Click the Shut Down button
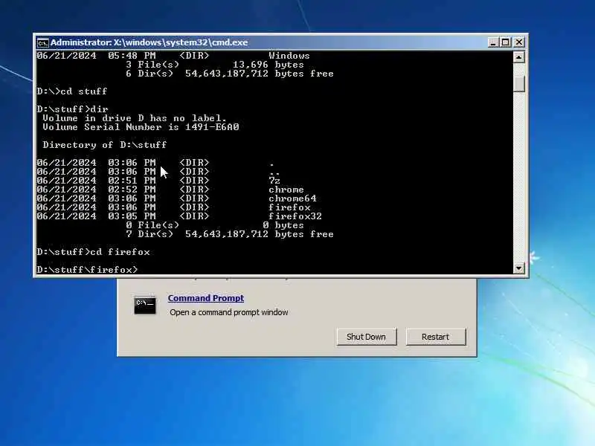The height and width of the screenshot is (446, 595). click(x=366, y=337)
